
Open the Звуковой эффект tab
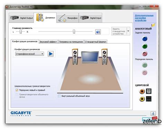[x=48, y=42]
